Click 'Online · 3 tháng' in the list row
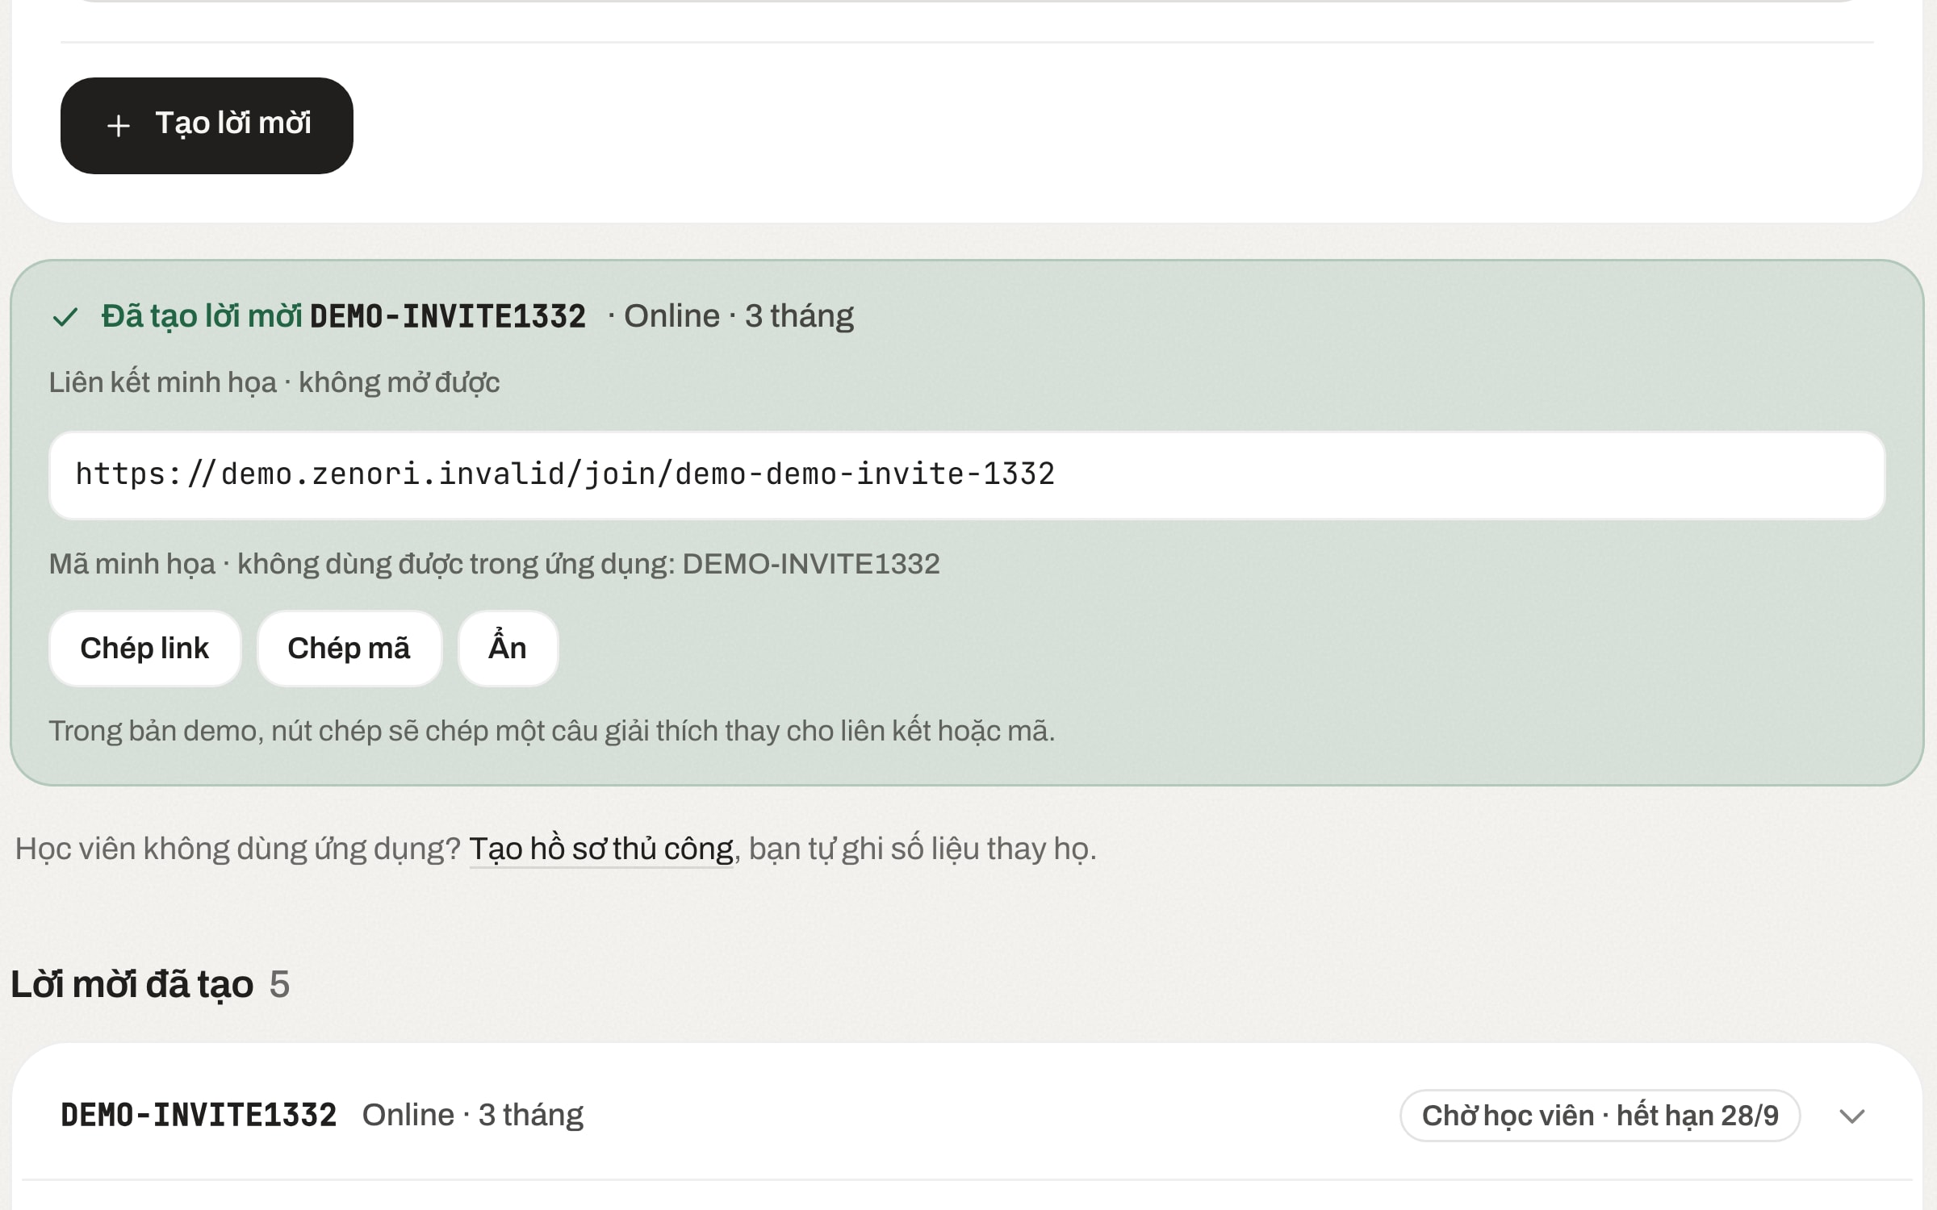The width and height of the screenshot is (1937, 1210). (x=473, y=1115)
